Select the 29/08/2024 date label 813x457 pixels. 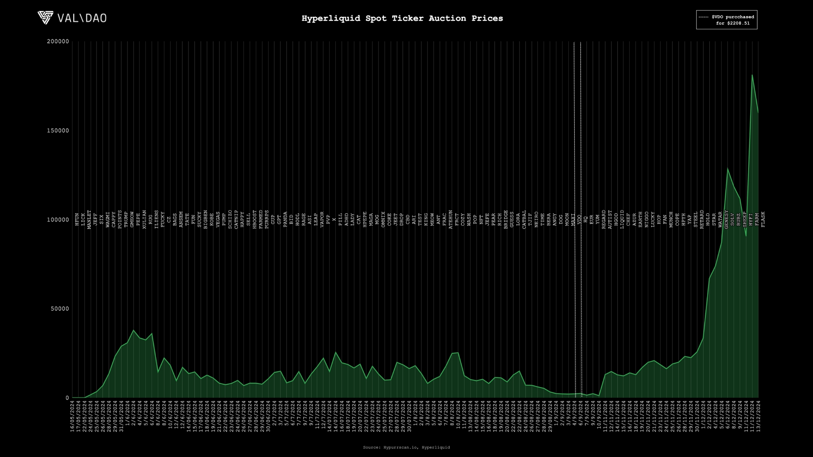pyautogui.click(x=550, y=417)
